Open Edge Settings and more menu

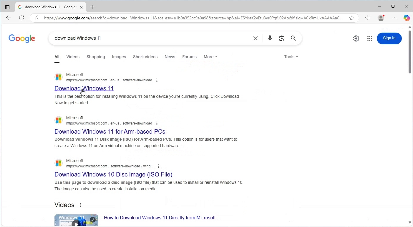pos(395,18)
